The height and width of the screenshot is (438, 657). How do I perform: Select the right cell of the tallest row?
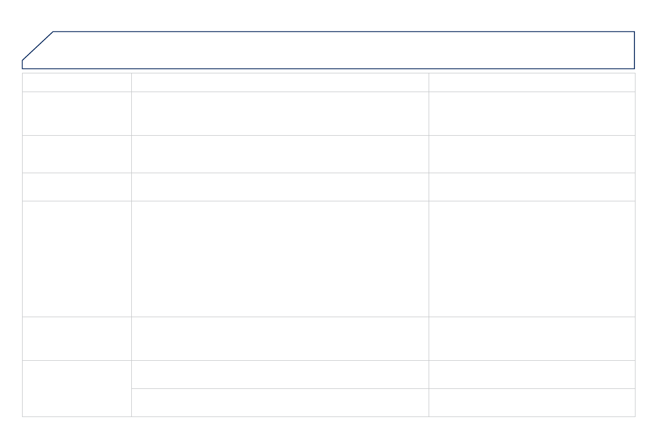pos(532,258)
